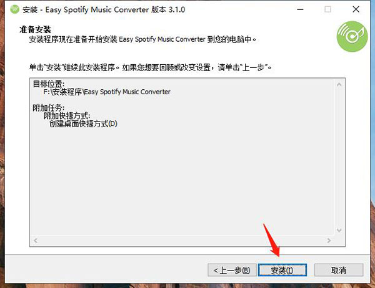The image size is (375, 288).
Task: Close the installer window
Action: [356, 9]
